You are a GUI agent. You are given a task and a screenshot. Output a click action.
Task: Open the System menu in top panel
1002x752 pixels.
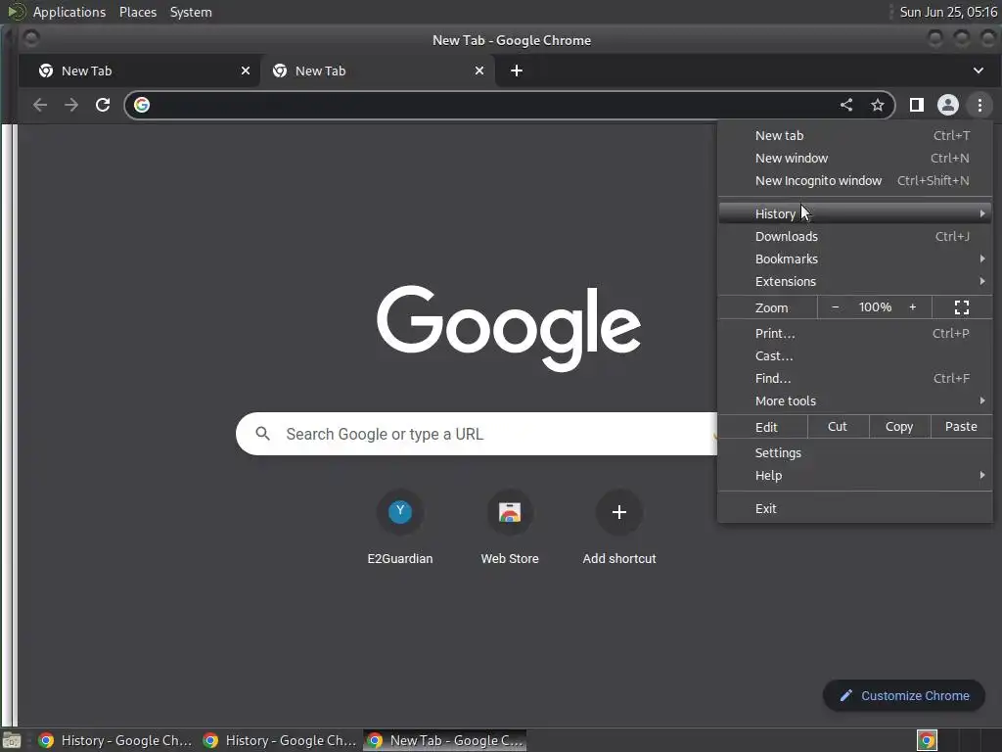[191, 12]
